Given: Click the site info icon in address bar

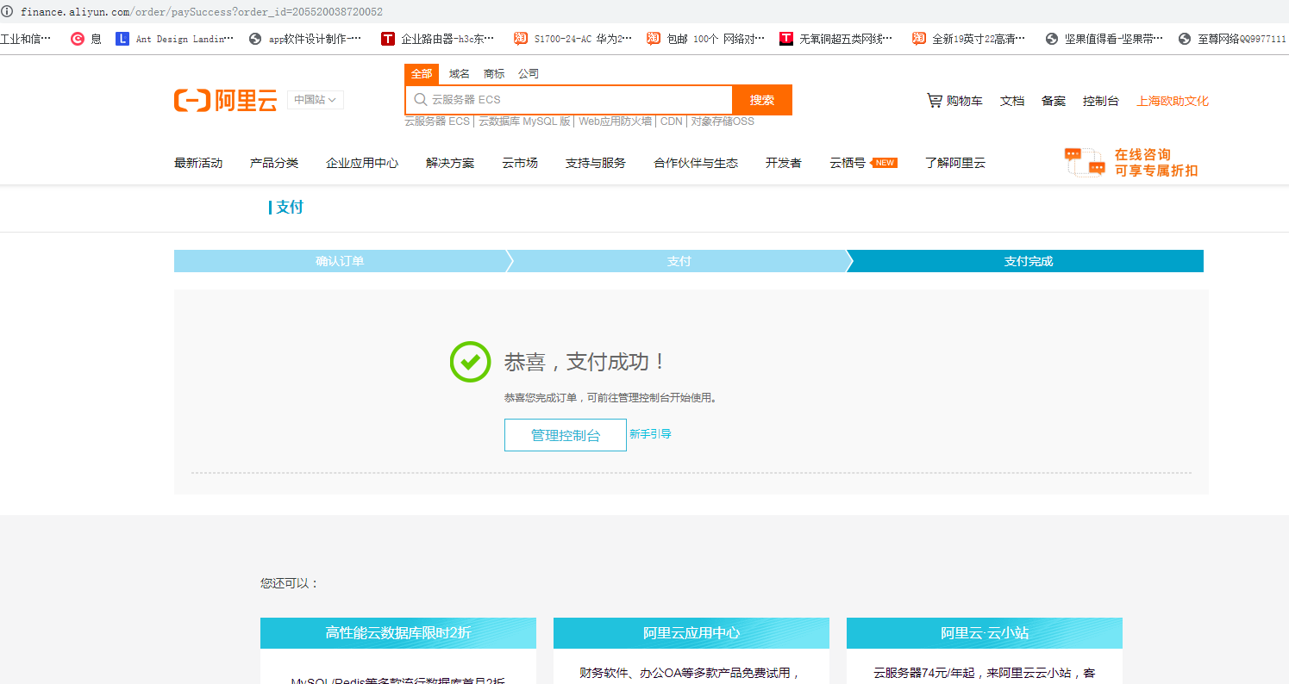Looking at the screenshot, I should coord(8,12).
